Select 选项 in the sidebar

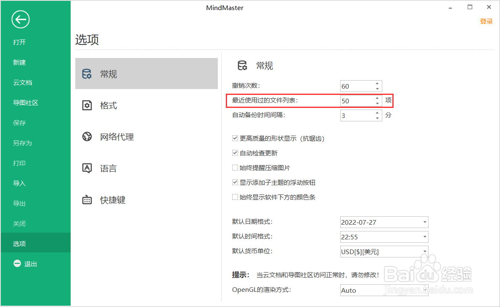pyautogui.click(x=35, y=244)
